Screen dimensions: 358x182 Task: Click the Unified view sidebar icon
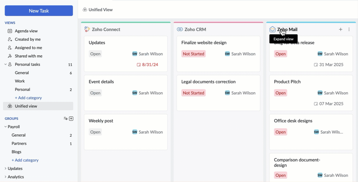pos(10,106)
